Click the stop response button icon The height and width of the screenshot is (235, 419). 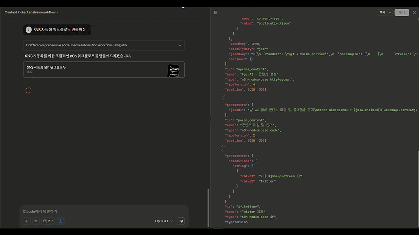coord(181,221)
